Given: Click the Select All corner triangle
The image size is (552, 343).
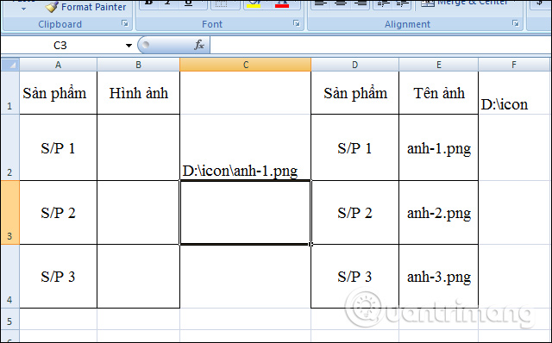Looking at the screenshot, I should (10, 65).
